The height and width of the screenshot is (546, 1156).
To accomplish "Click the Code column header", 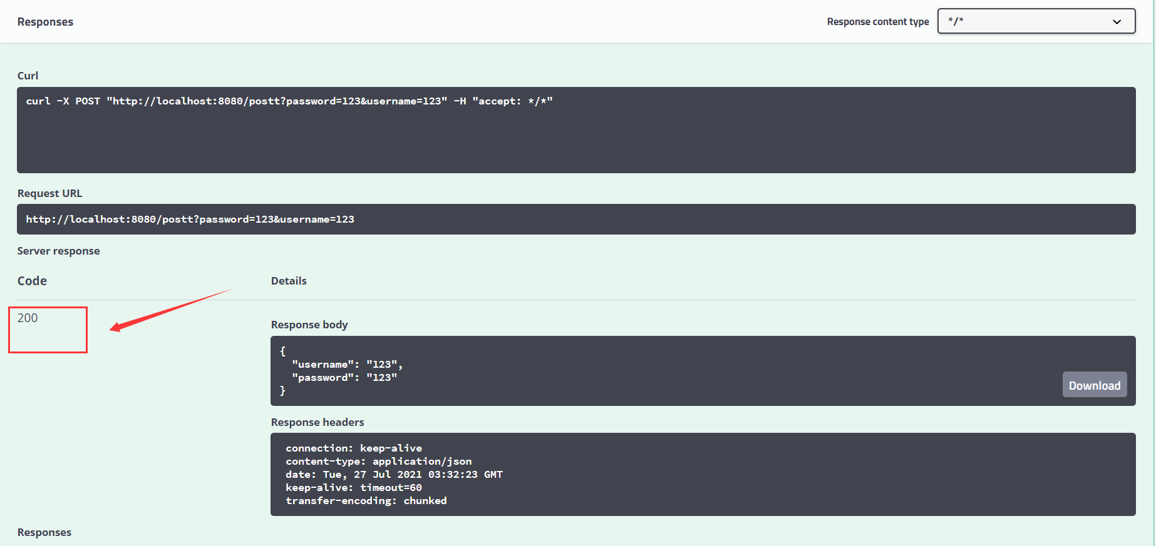I will click(x=32, y=281).
